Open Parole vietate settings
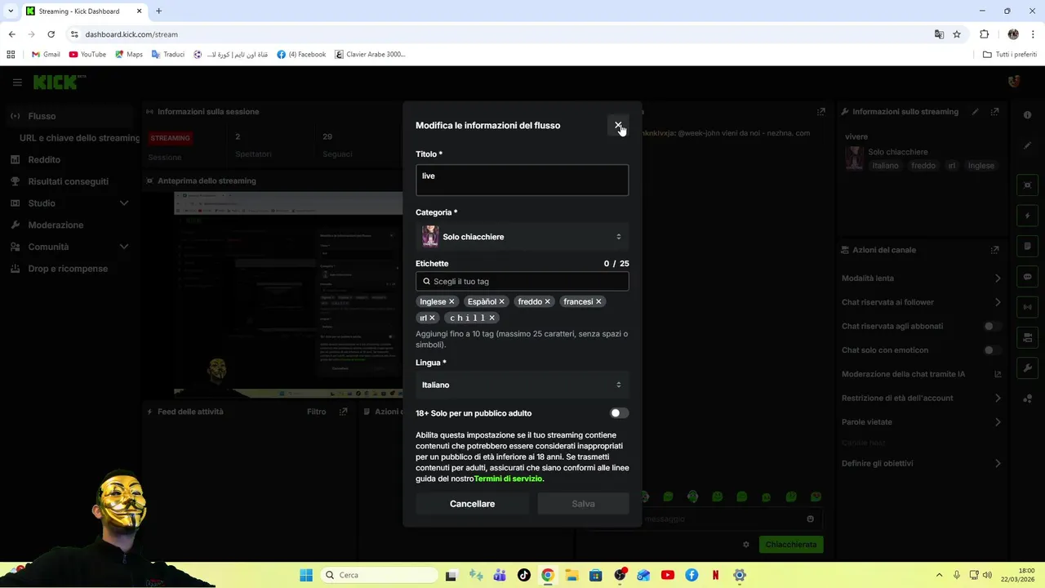This screenshot has height=588, width=1045. (922, 422)
